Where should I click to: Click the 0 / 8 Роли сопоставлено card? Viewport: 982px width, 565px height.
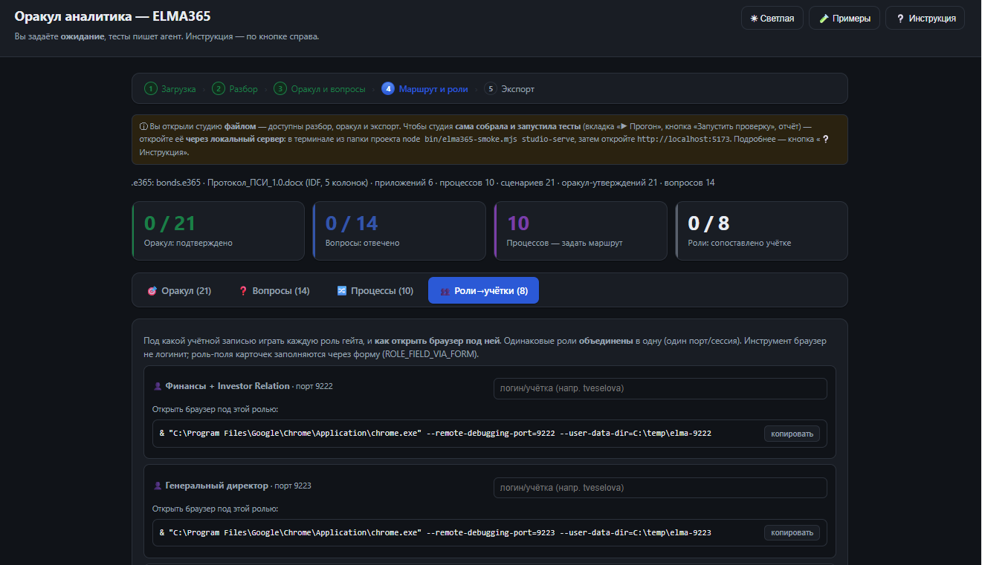[761, 230]
